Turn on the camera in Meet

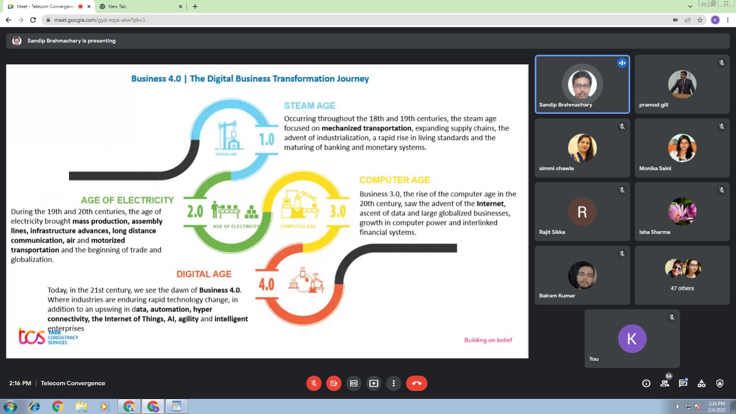click(x=333, y=384)
